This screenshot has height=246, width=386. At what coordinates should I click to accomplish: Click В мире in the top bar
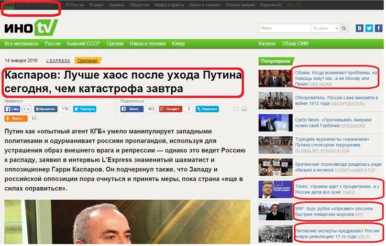click(x=96, y=5)
